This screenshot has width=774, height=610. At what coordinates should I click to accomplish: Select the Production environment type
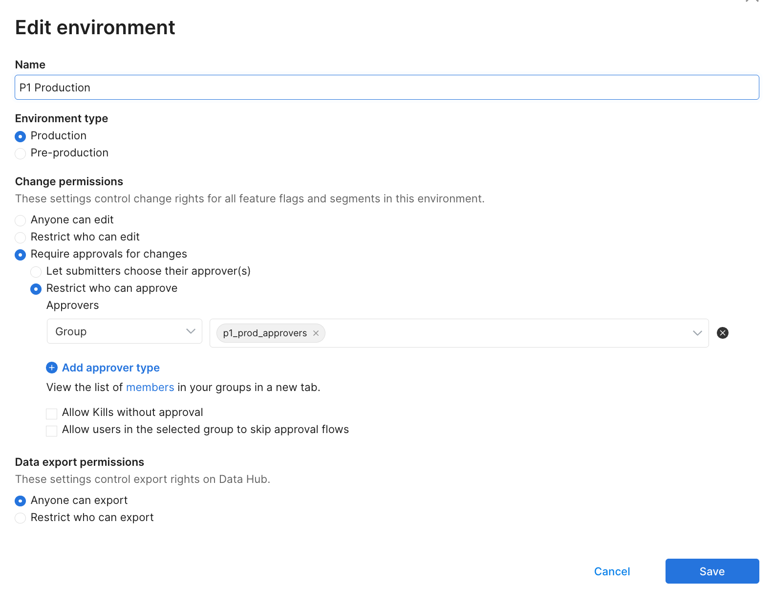point(21,136)
